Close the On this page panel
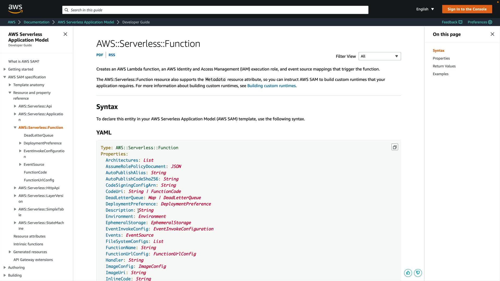500x281 pixels. [492, 34]
